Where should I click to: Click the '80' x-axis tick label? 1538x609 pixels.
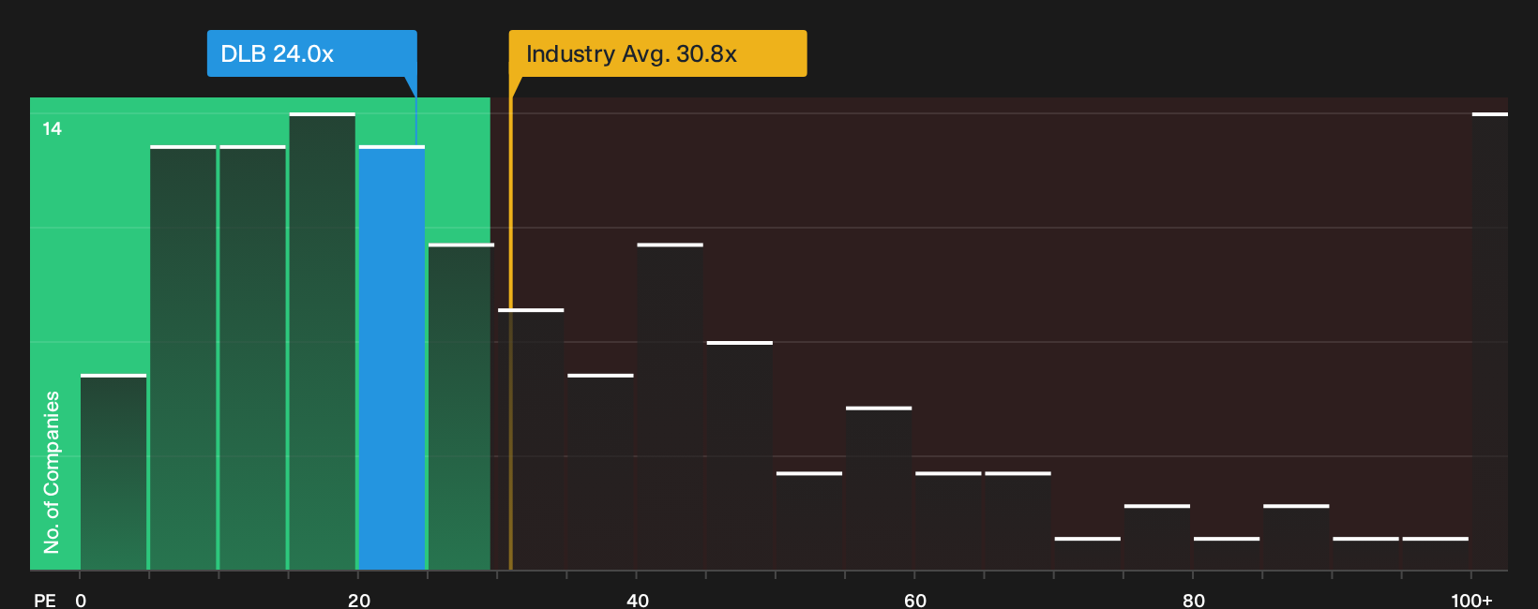(1194, 600)
